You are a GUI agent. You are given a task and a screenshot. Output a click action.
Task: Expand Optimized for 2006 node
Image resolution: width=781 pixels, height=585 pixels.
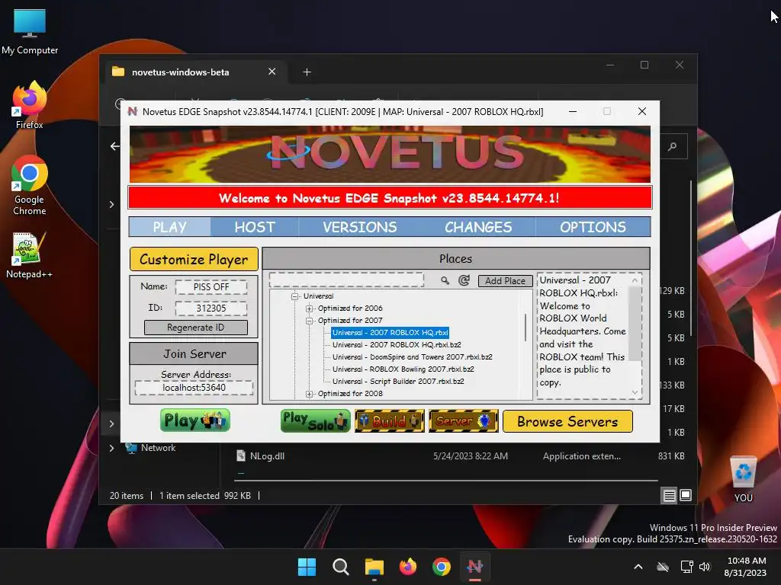tap(310, 308)
